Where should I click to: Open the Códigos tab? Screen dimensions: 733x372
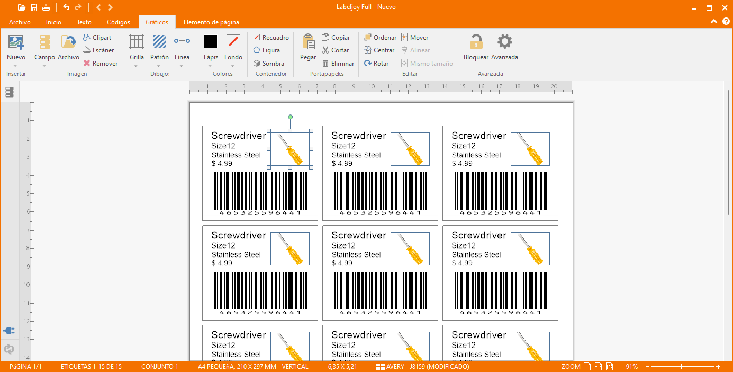[119, 22]
